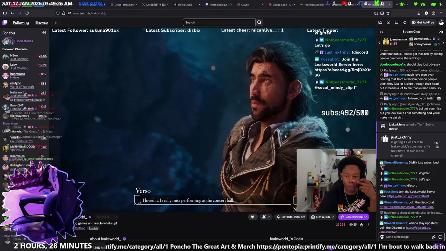Open the Bits diamond icon in header
Image resolution: width=446 pixels, height=251 pixels.
click(x=405, y=23)
